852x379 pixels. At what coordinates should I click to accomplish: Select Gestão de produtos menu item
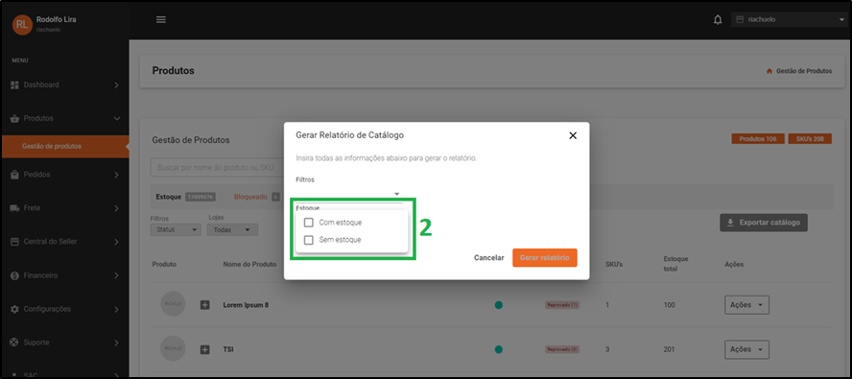pyautogui.click(x=64, y=146)
